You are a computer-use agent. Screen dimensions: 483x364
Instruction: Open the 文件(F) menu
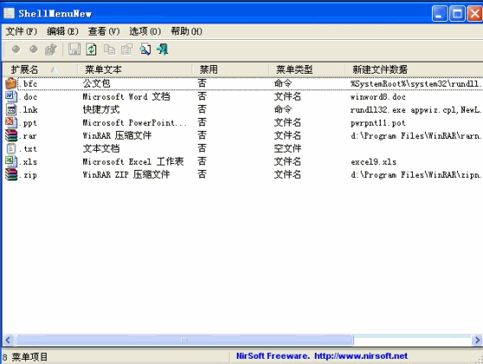(x=22, y=31)
